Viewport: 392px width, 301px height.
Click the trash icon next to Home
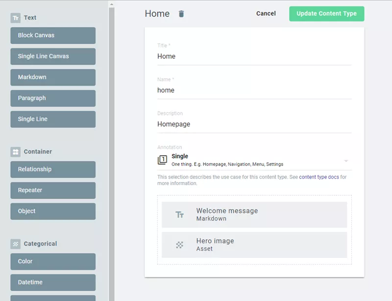coord(181,14)
